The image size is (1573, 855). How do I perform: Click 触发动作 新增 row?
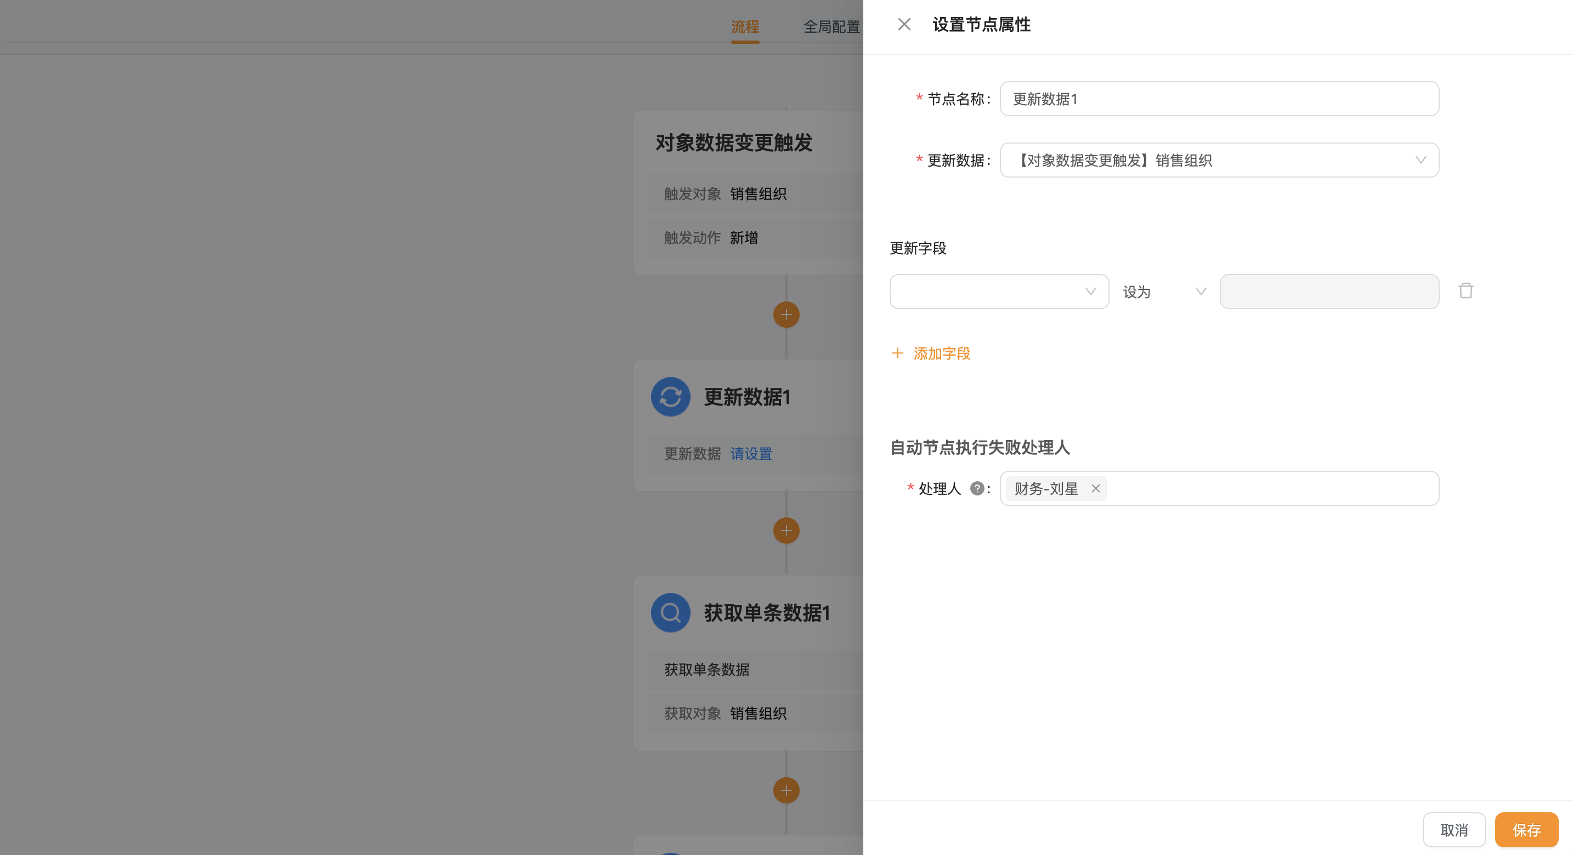(x=755, y=238)
